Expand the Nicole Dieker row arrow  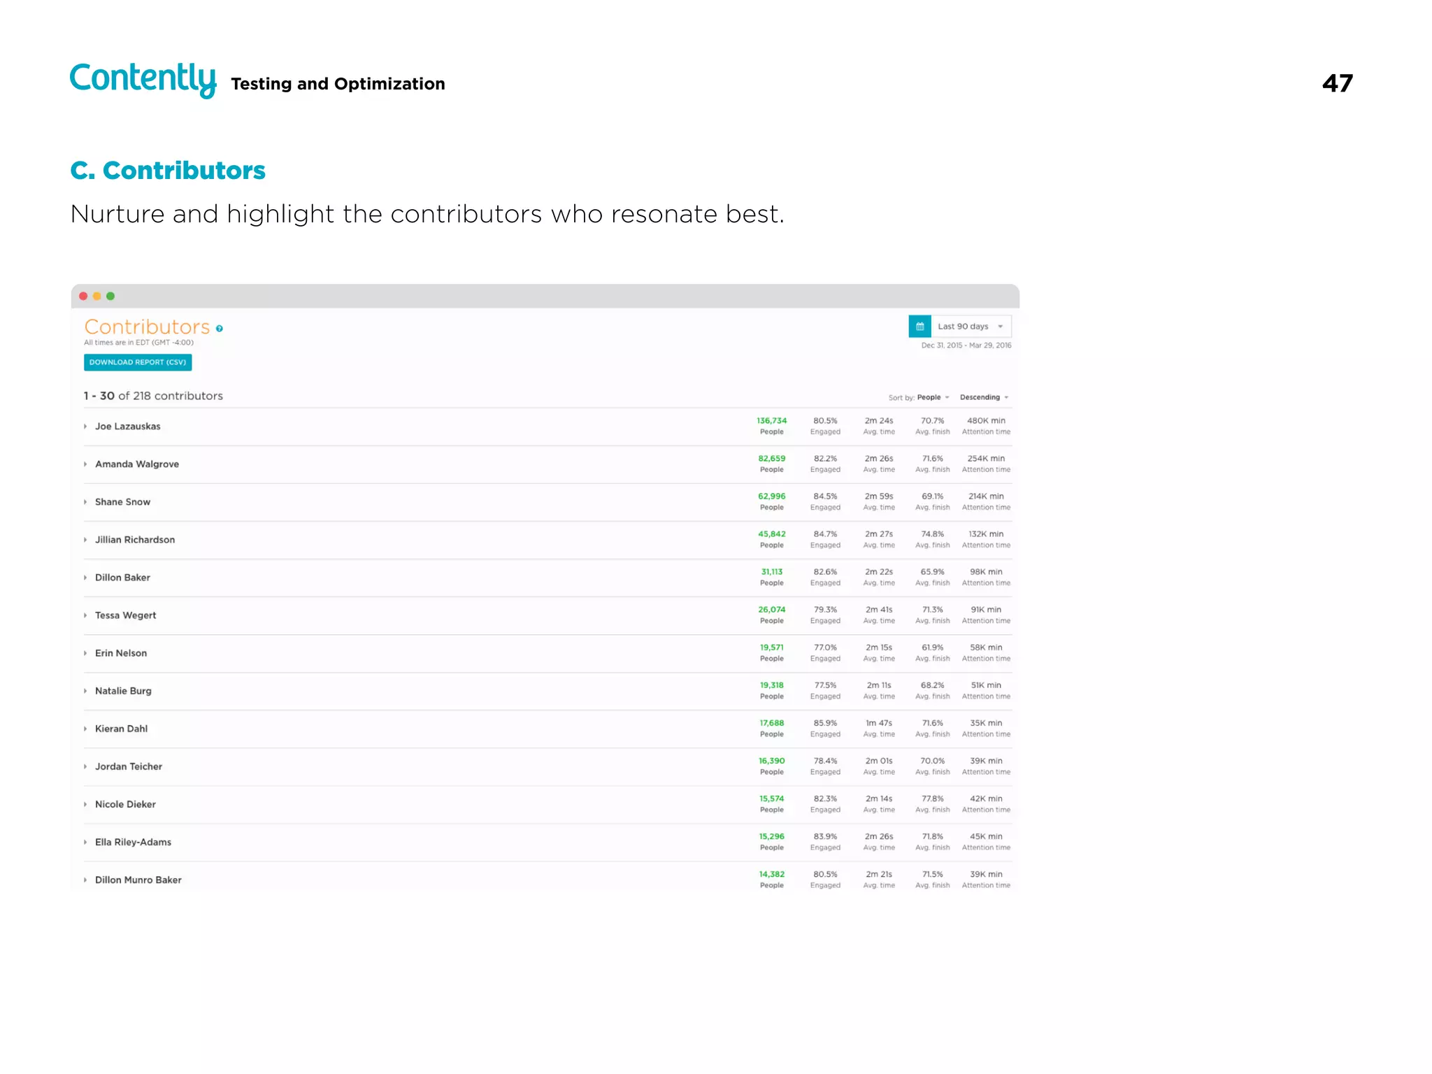[85, 804]
